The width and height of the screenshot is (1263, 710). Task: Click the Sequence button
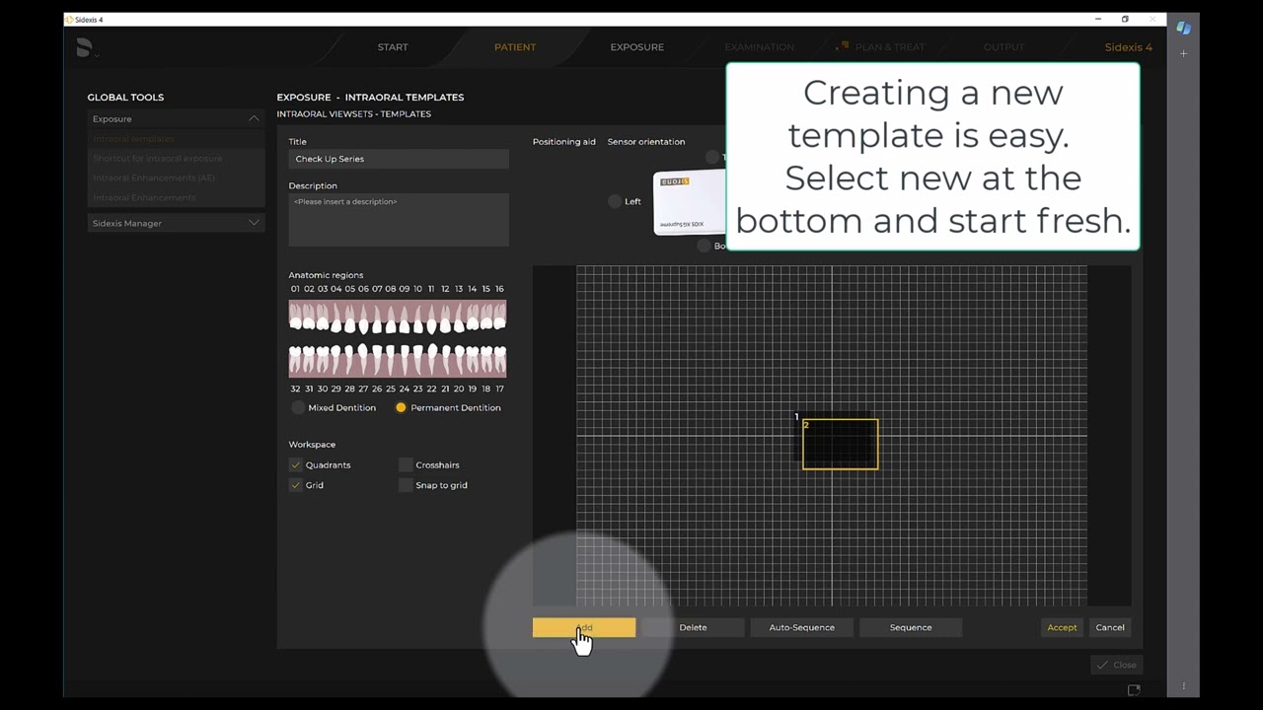click(x=911, y=627)
